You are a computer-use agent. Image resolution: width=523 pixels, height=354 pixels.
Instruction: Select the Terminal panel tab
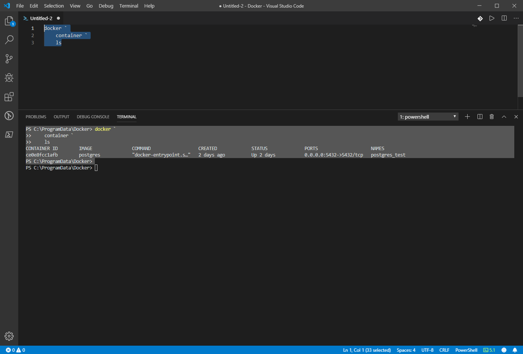click(127, 117)
